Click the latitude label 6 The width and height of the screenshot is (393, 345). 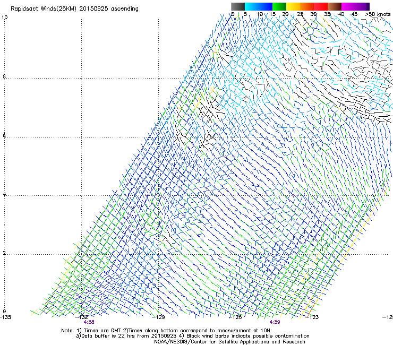(4, 135)
